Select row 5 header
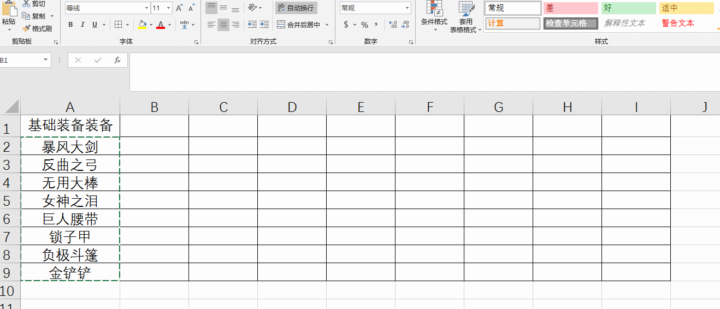720x309 pixels. pyautogui.click(x=7, y=201)
